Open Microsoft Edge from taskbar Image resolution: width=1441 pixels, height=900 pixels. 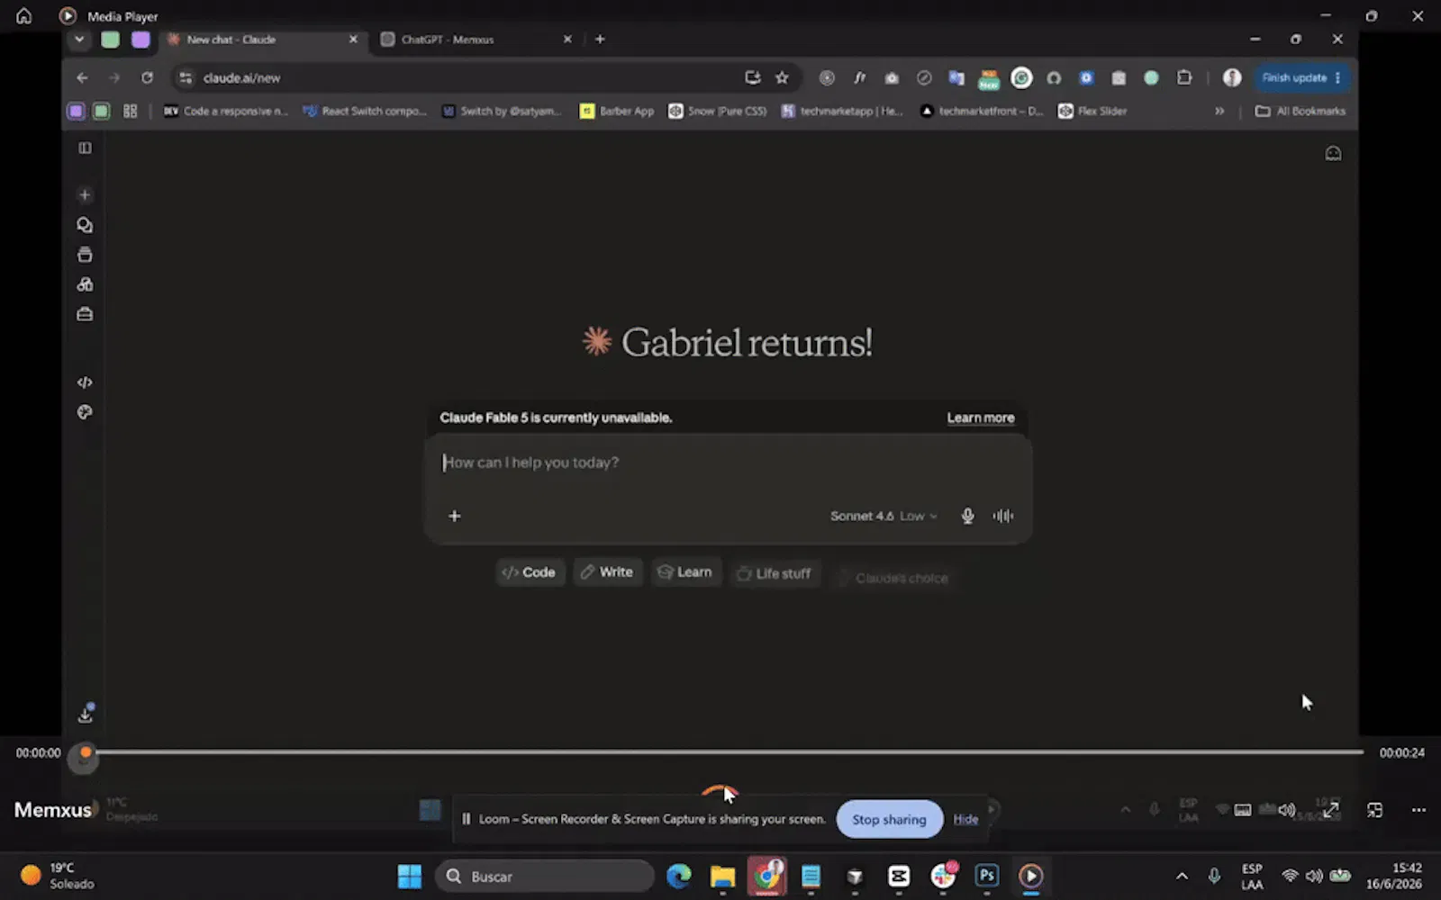(679, 876)
